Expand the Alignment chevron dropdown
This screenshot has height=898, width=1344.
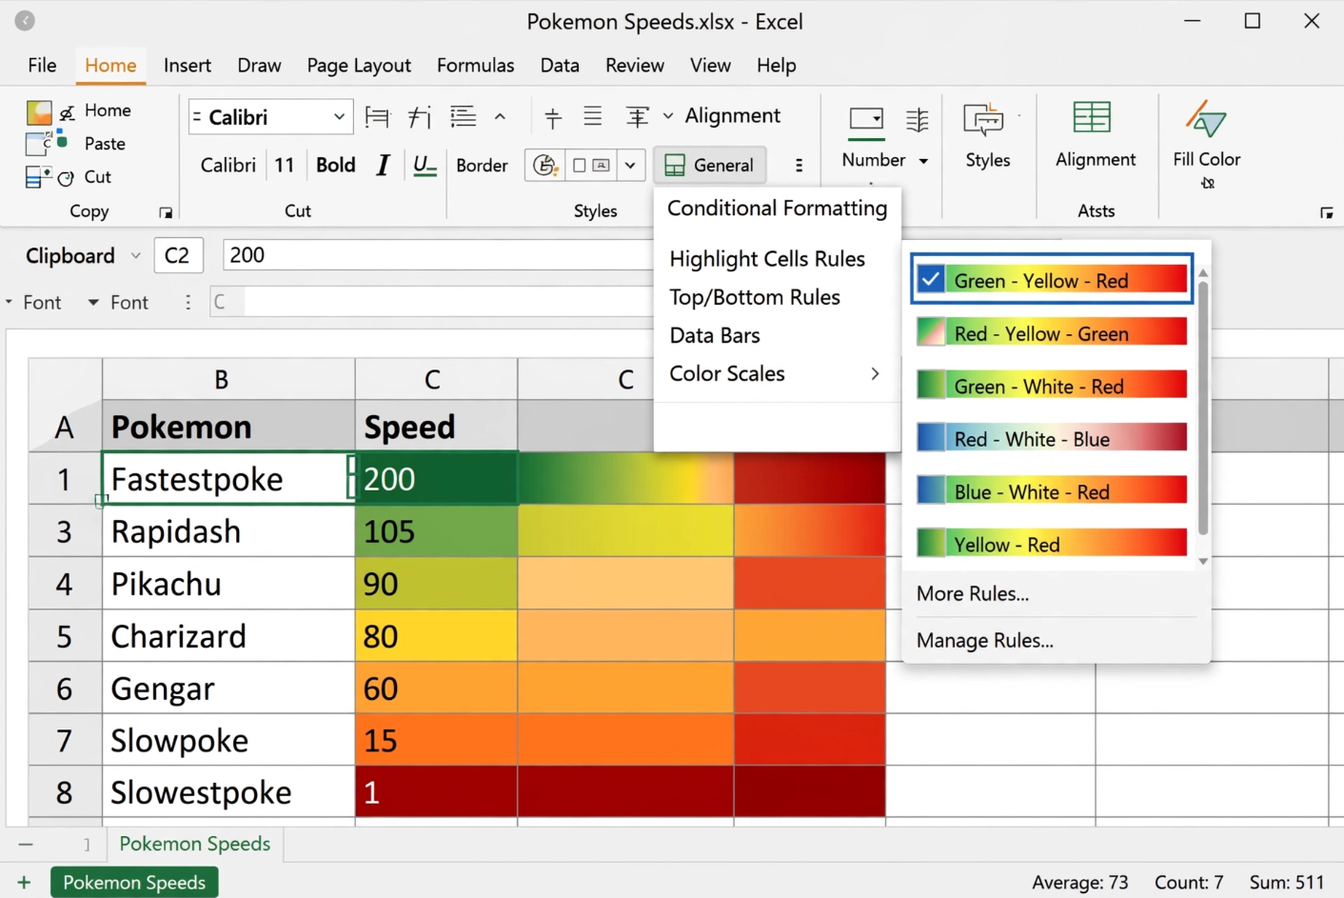point(668,116)
